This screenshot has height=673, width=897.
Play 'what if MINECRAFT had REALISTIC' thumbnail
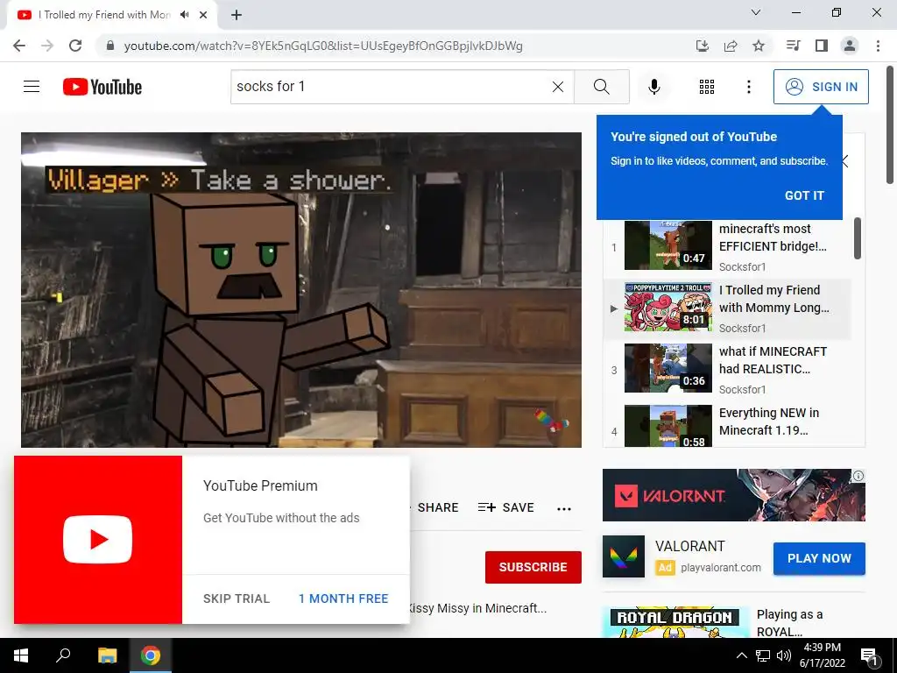click(x=668, y=368)
